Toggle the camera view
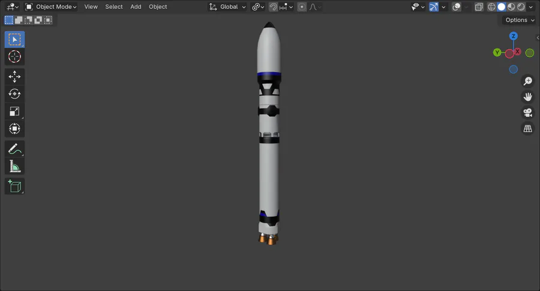The width and height of the screenshot is (540, 291). (527, 113)
